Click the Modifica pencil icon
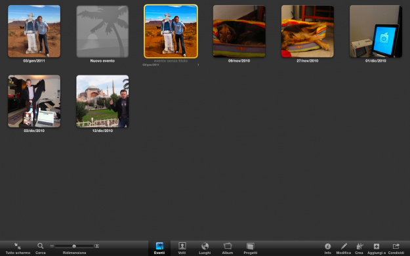This screenshot has height=256, width=410. click(344, 246)
